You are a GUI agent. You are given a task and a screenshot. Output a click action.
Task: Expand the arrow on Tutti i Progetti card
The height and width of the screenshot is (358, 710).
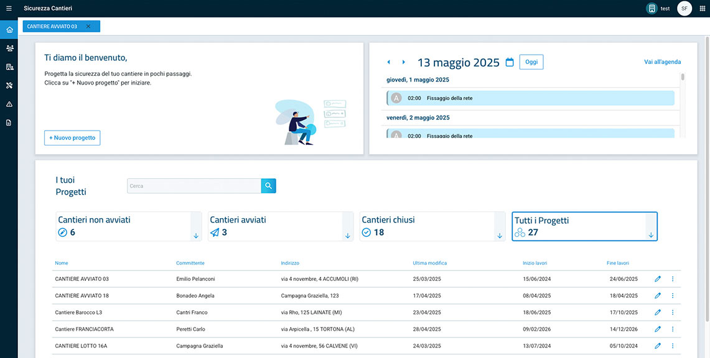tap(651, 235)
